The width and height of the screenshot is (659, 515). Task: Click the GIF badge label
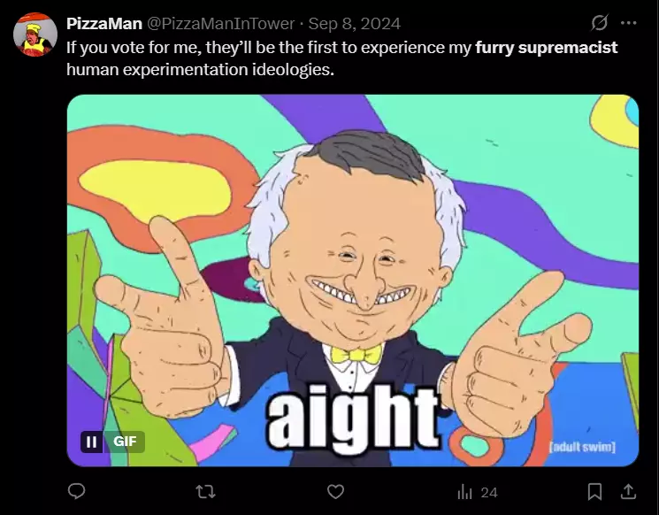click(x=125, y=442)
